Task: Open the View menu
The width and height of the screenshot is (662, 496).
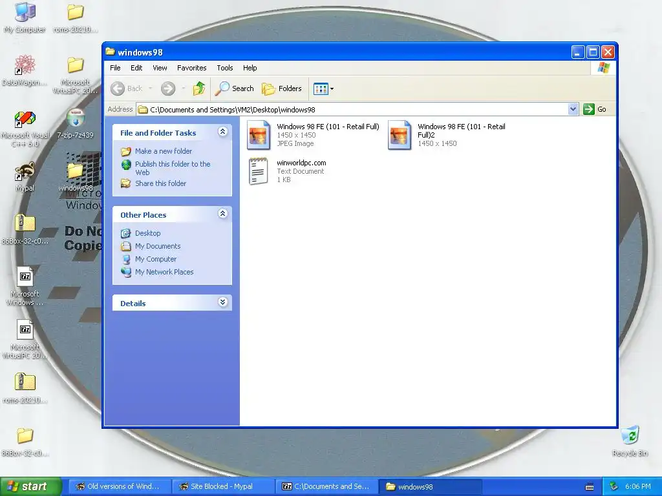Action: [x=160, y=68]
